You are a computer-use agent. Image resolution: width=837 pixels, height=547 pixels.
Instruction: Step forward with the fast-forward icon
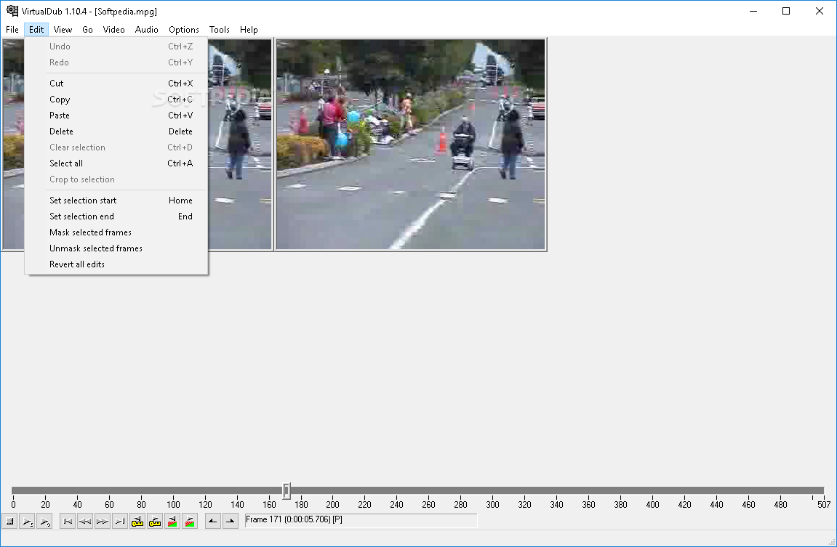[103, 521]
